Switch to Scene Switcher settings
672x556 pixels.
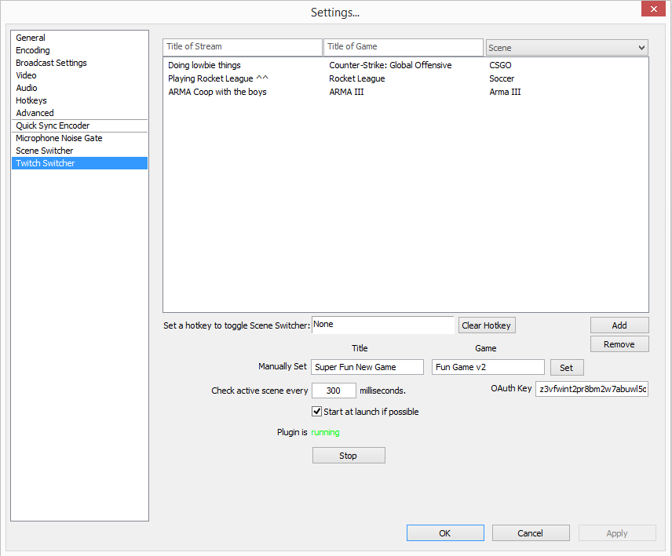click(44, 151)
